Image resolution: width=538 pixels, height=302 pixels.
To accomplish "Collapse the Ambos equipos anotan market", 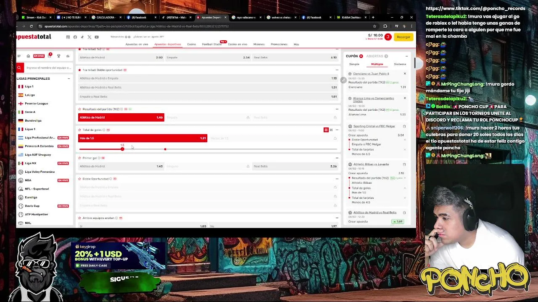I will click(x=337, y=218).
